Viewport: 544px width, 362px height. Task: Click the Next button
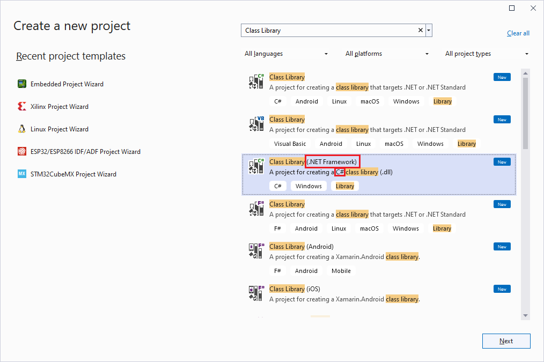click(506, 341)
